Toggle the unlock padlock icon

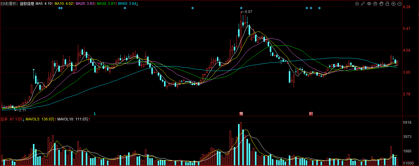(387, 4)
